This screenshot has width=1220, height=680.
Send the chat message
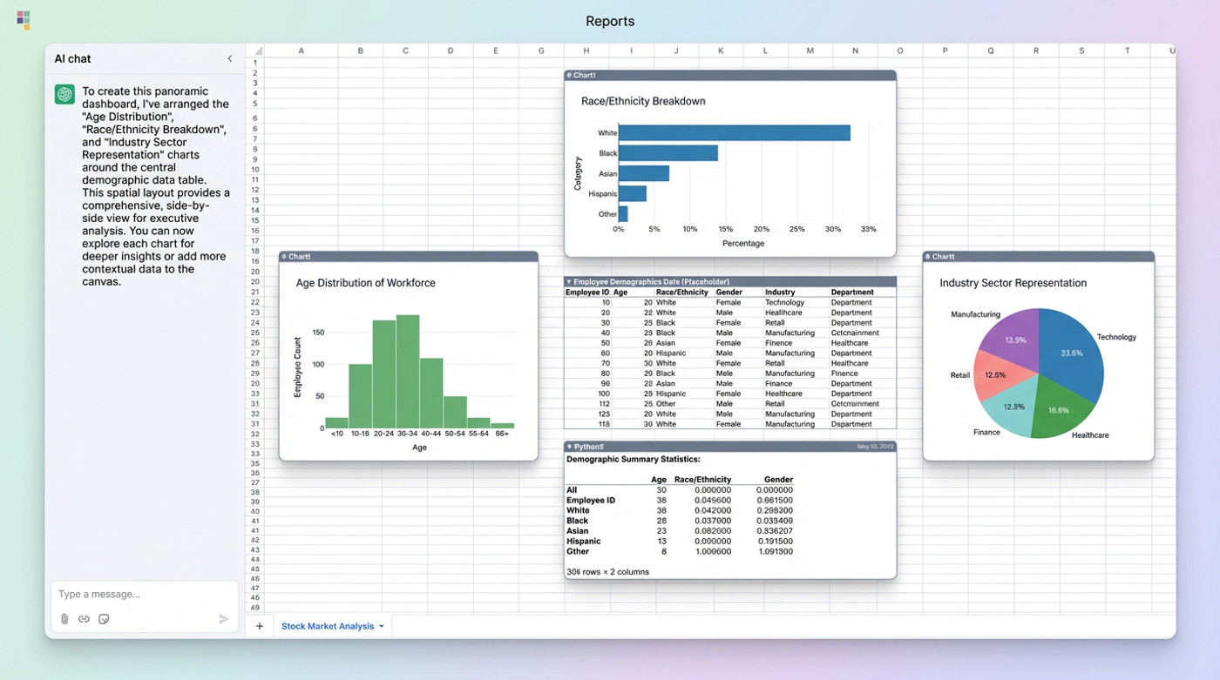(224, 619)
